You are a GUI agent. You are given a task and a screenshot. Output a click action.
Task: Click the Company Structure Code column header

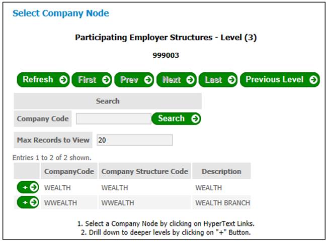click(x=145, y=172)
